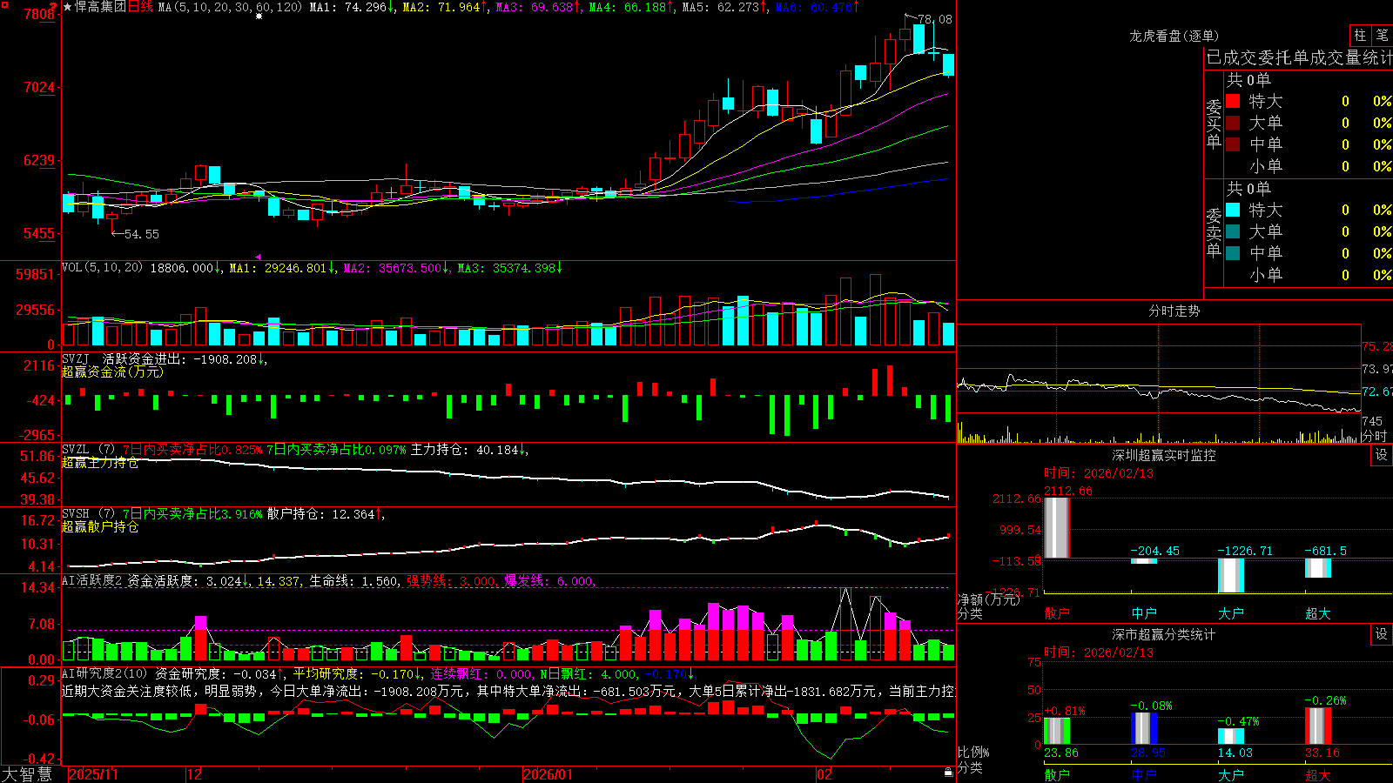Click the 2025/11 date on the timeline
Image resolution: width=1393 pixels, height=783 pixels.
tap(93, 774)
